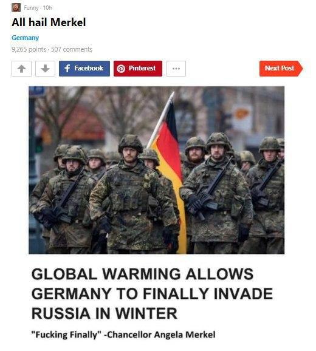Screen dimensions: 316x351
Task: Click the word WINTER in the headline
Action: (x=146, y=313)
